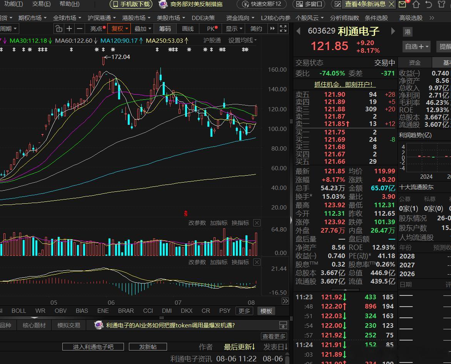Click the robot icon beside AI question

point(99,325)
